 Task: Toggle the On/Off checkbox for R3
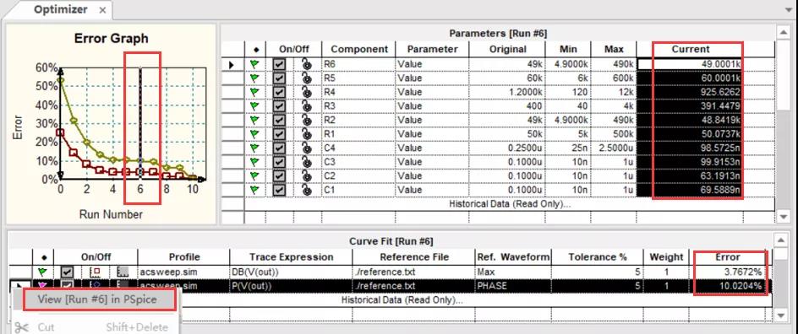coord(279,106)
